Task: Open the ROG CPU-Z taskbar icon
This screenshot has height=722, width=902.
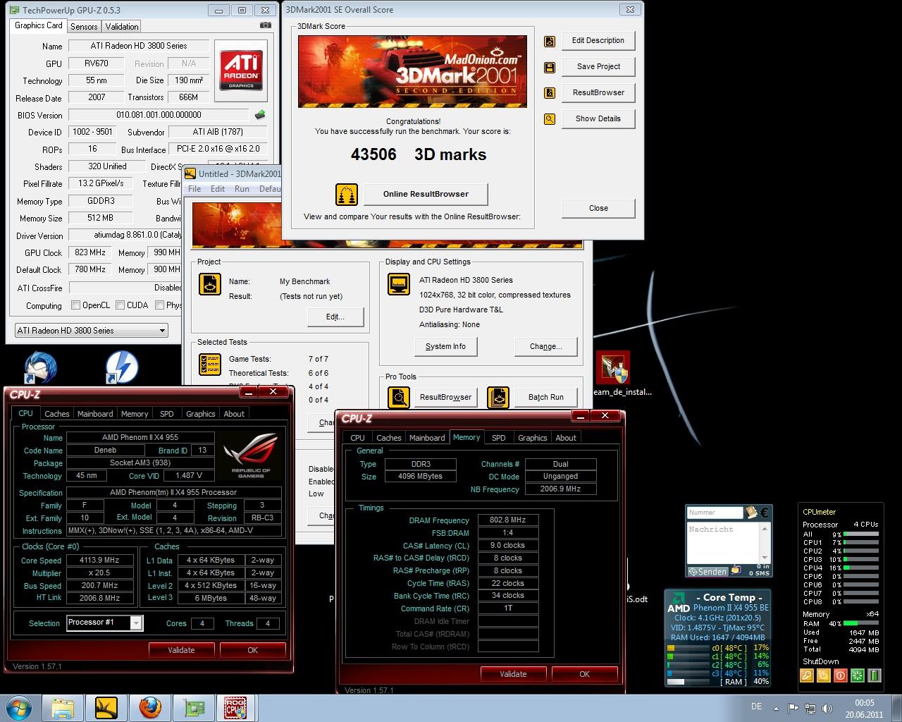Action: (235, 707)
